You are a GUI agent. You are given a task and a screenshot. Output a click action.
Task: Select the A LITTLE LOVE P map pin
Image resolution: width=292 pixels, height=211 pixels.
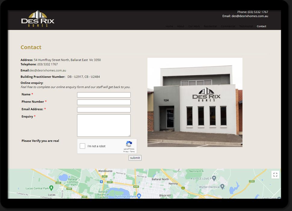(x=214, y=178)
